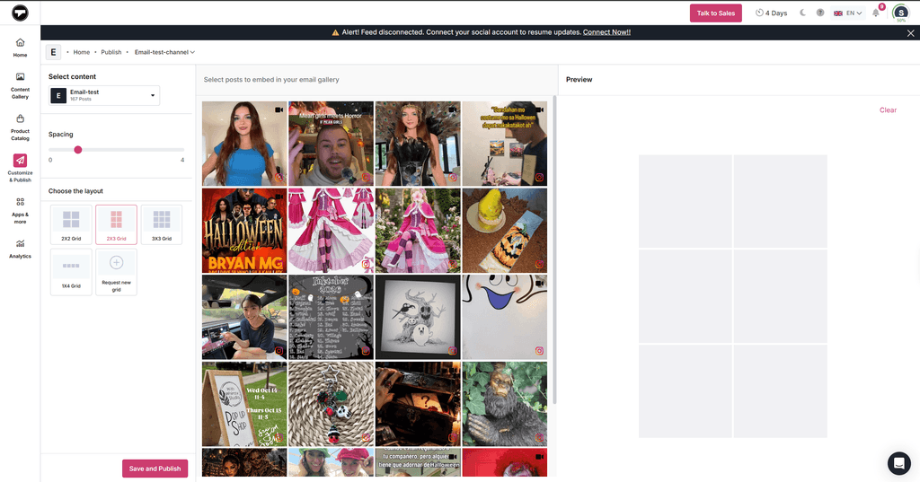
Task: Select the Pop Up Shop sign post
Action: (244, 404)
